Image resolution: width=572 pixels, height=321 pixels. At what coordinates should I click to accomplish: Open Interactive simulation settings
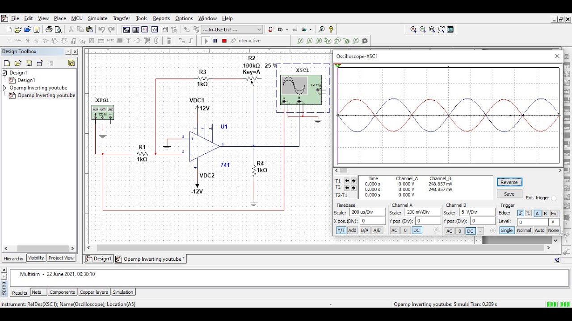[245, 41]
